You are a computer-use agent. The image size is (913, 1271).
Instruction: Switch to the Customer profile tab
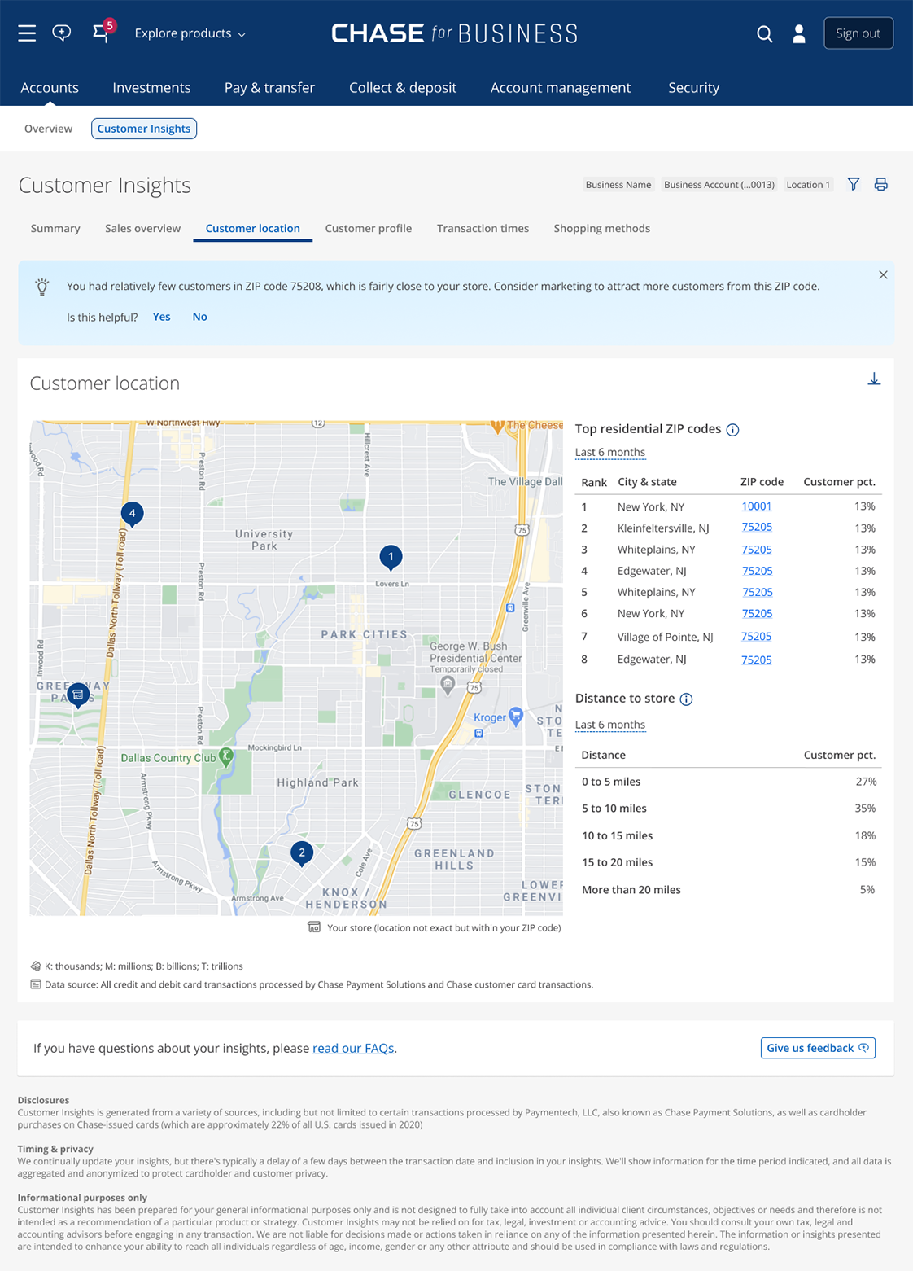point(369,229)
